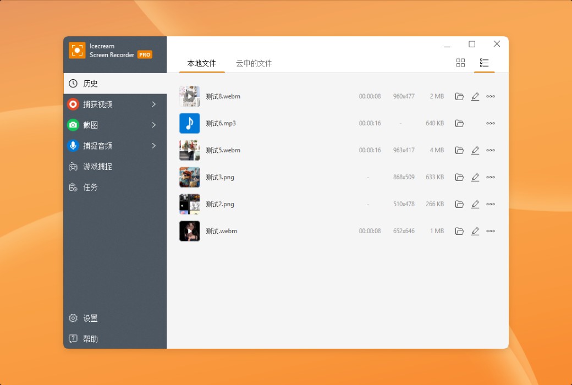The height and width of the screenshot is (385, 572).
Task: Click the edit pencil for 测试8.webm
Action: click(475, 96)
